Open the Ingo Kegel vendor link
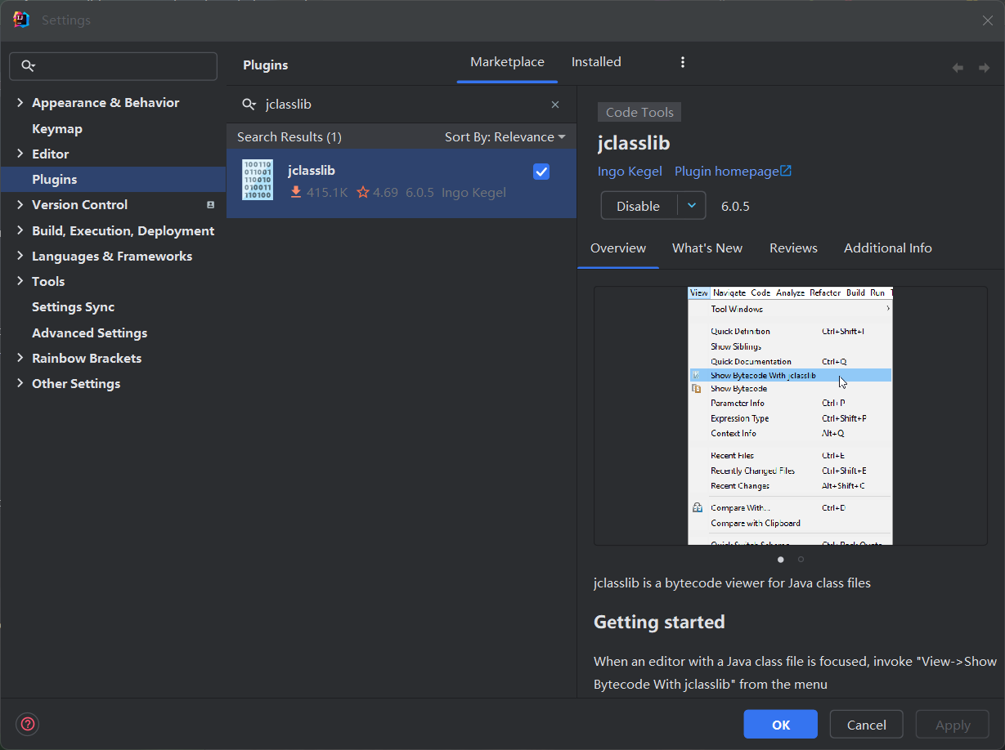 point(630,172)
